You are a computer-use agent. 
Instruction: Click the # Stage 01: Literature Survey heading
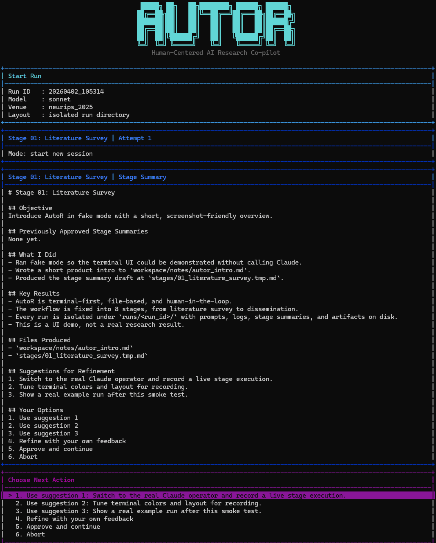pyautogui.click(x=61, y=193)
